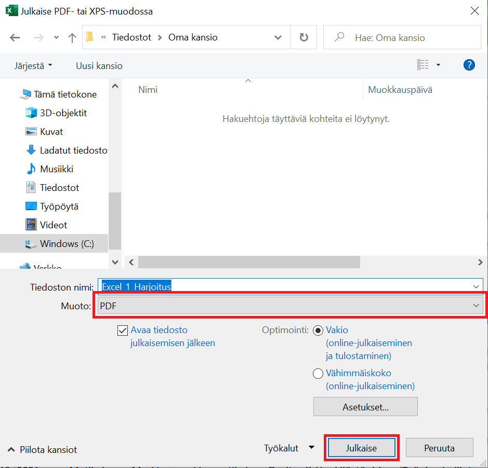
Task: Select the Vähimmäiskoko radio button
Action: (318, 373)
